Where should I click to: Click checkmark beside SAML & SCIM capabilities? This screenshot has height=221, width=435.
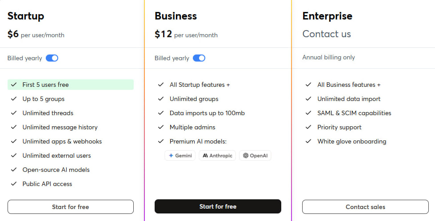[308, 113]
